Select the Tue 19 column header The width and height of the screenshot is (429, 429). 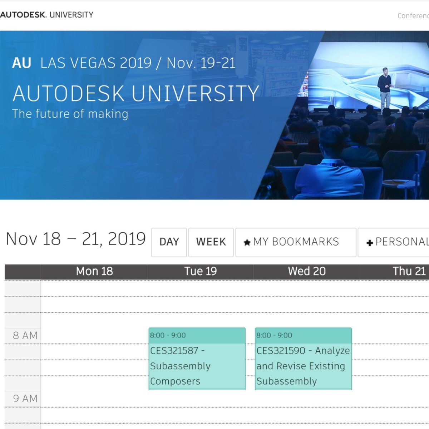click(200, 271)
